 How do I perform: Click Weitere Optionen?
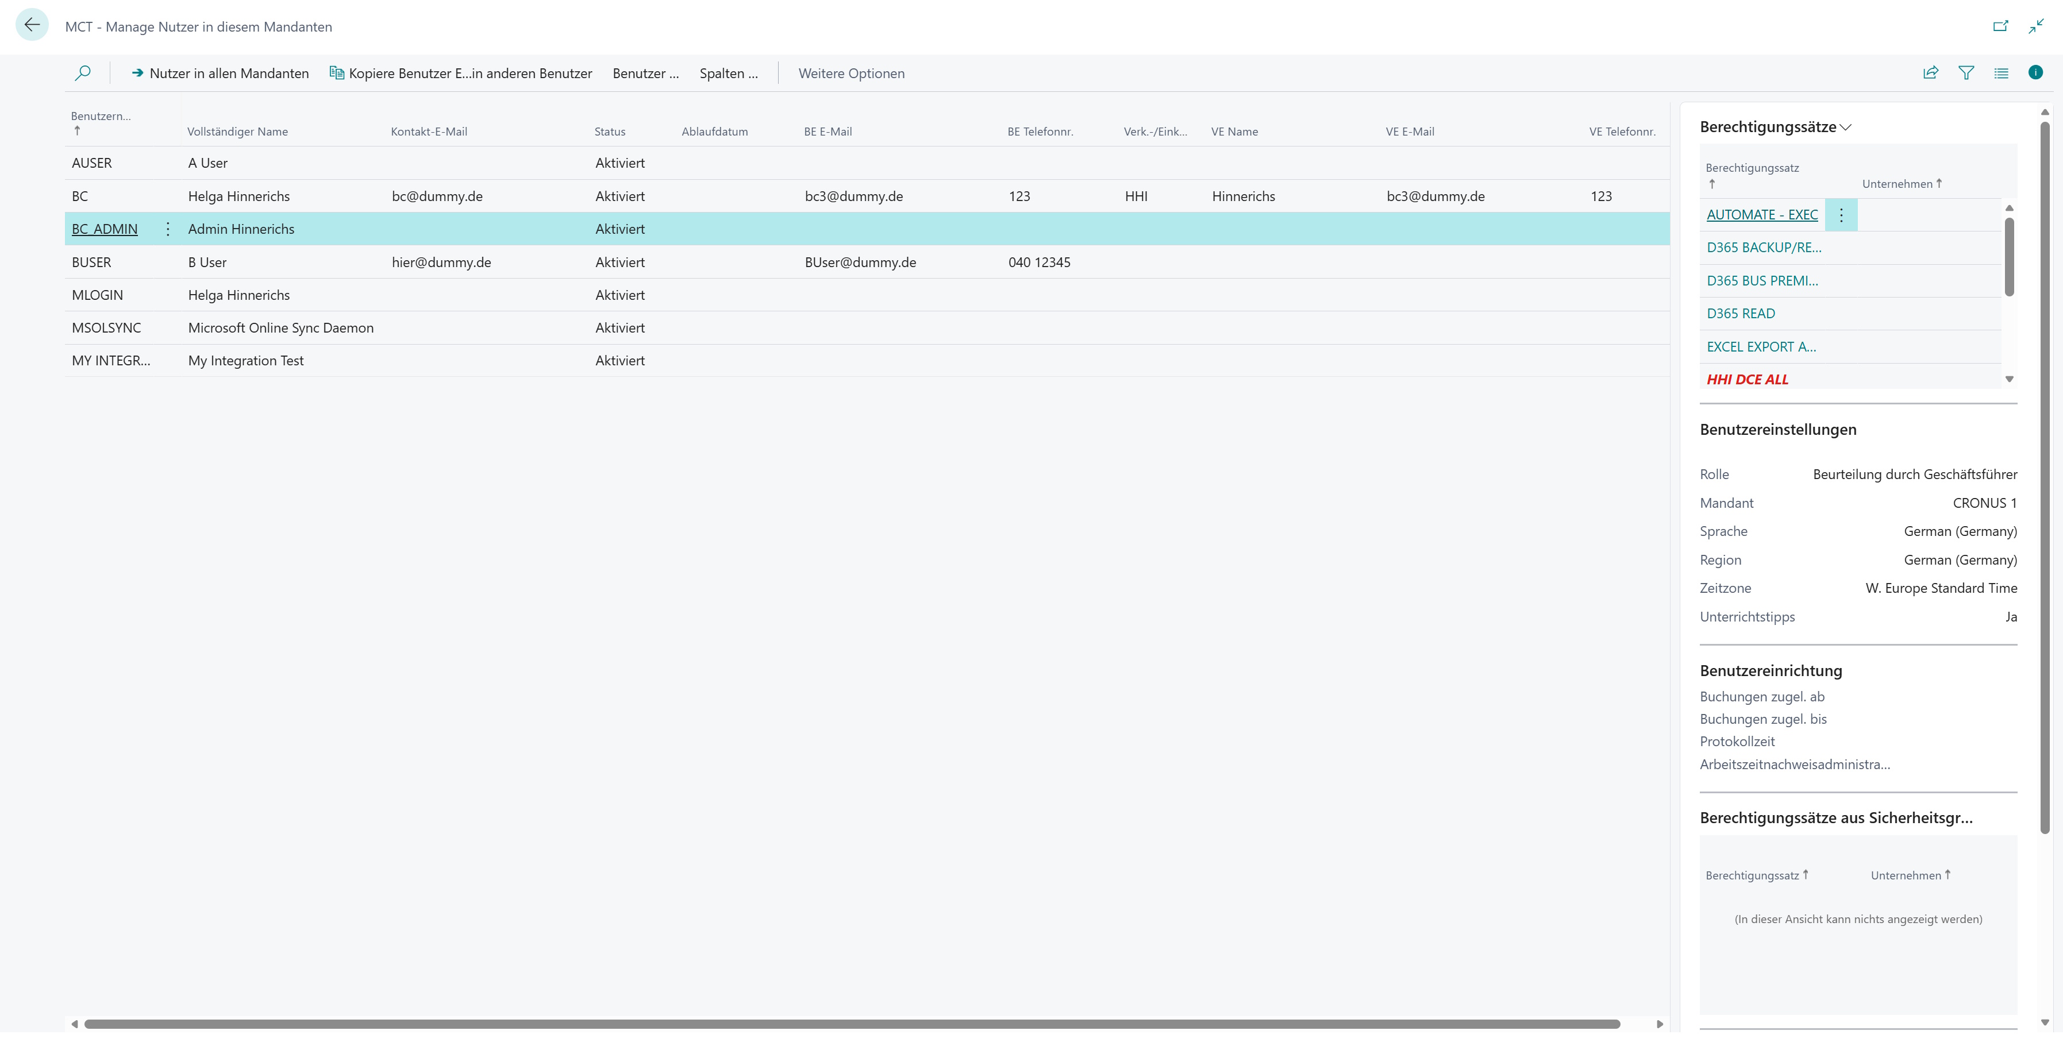[x=851, y=74]
